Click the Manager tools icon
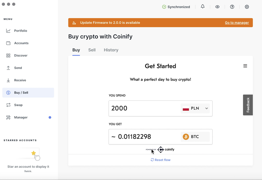The width and height of the screenshot is (262, 180). click(8, 117)
